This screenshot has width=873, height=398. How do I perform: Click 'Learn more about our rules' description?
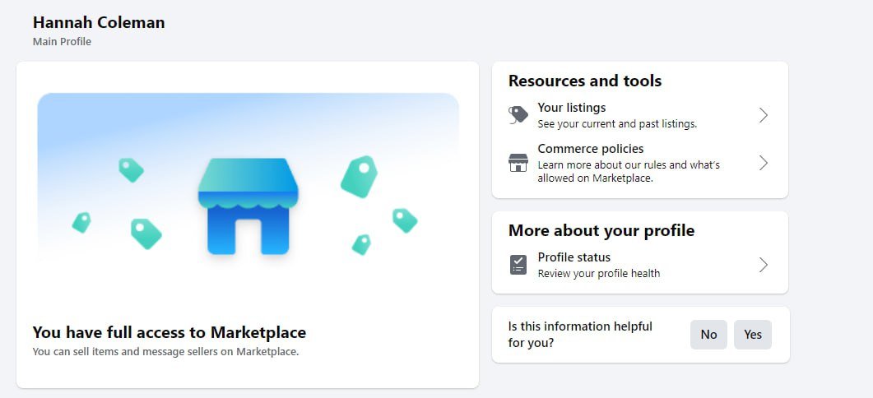pos(629,172)
